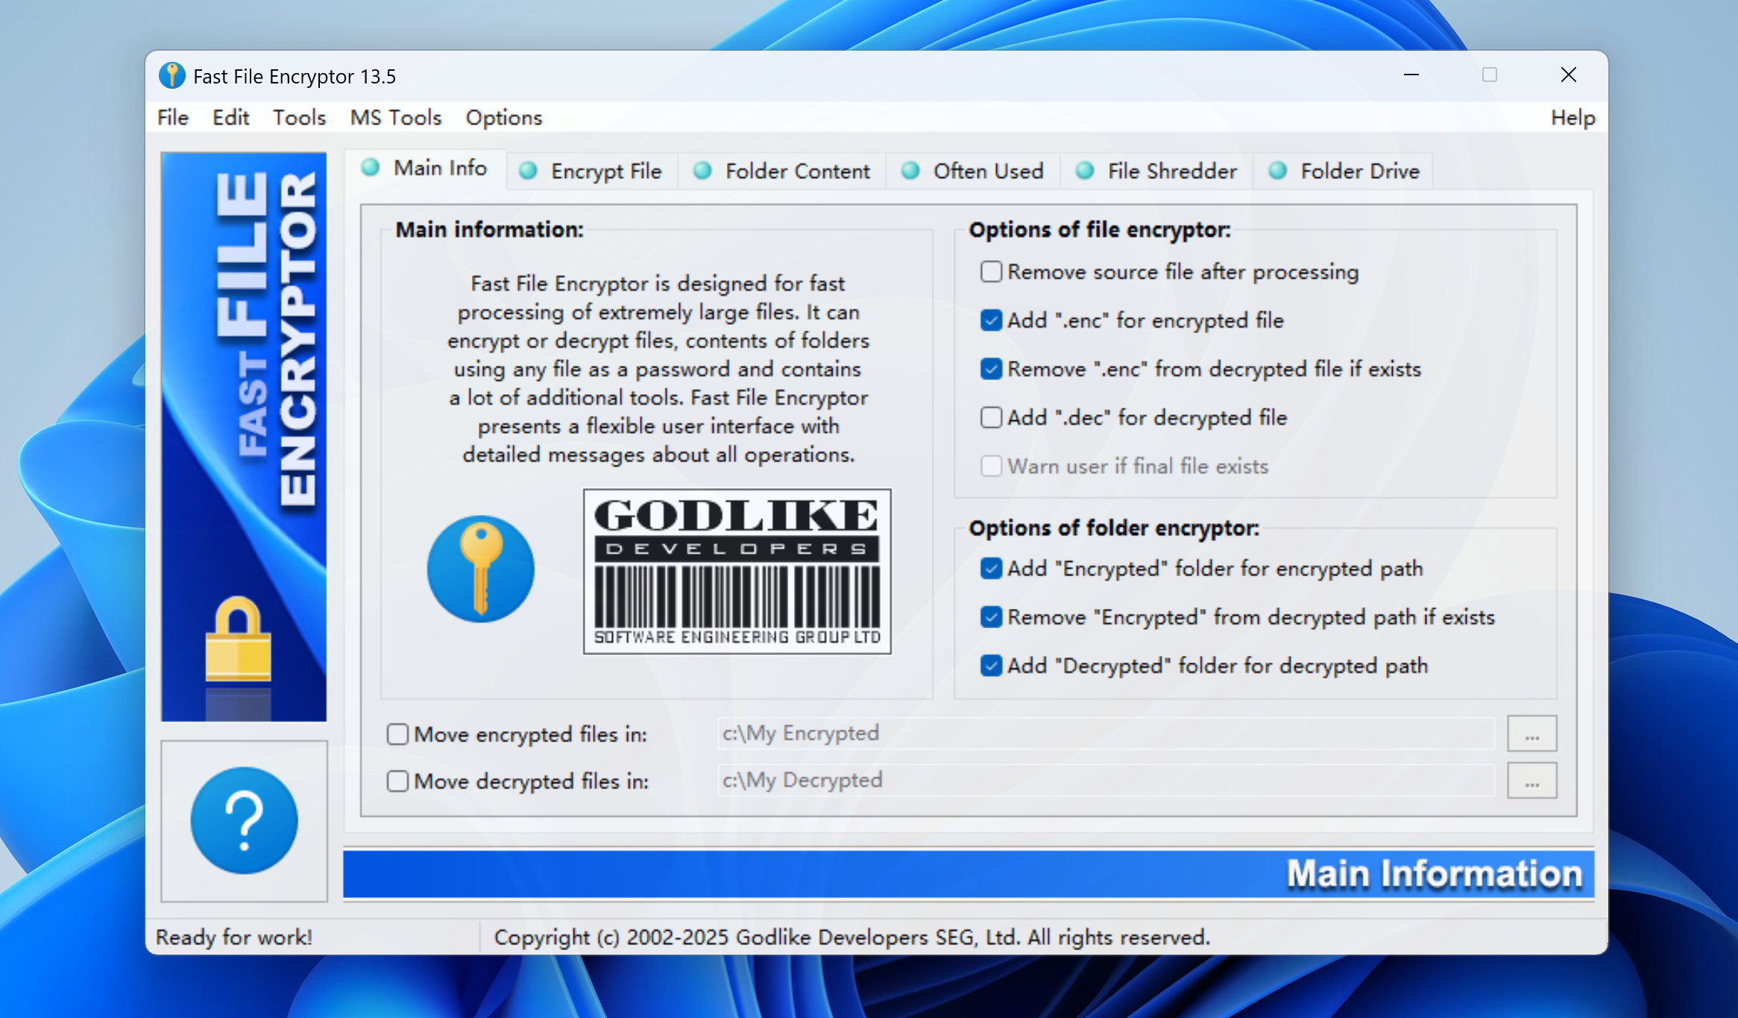
Task: Browse for the encrypted files folder
Action: point(1531,734)
